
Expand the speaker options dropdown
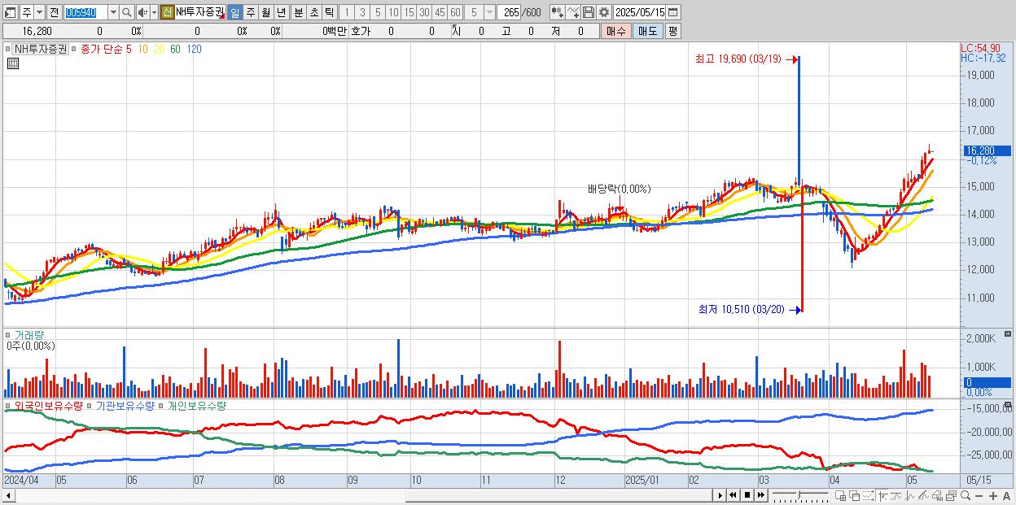(x=153, y=12)
